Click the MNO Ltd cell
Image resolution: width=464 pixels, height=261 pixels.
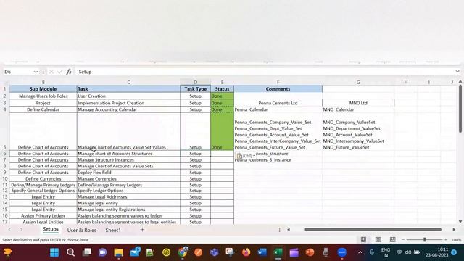(358, 103)
